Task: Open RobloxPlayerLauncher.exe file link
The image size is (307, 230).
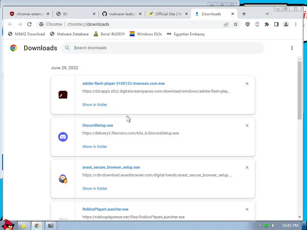Action: click(105, 209)
